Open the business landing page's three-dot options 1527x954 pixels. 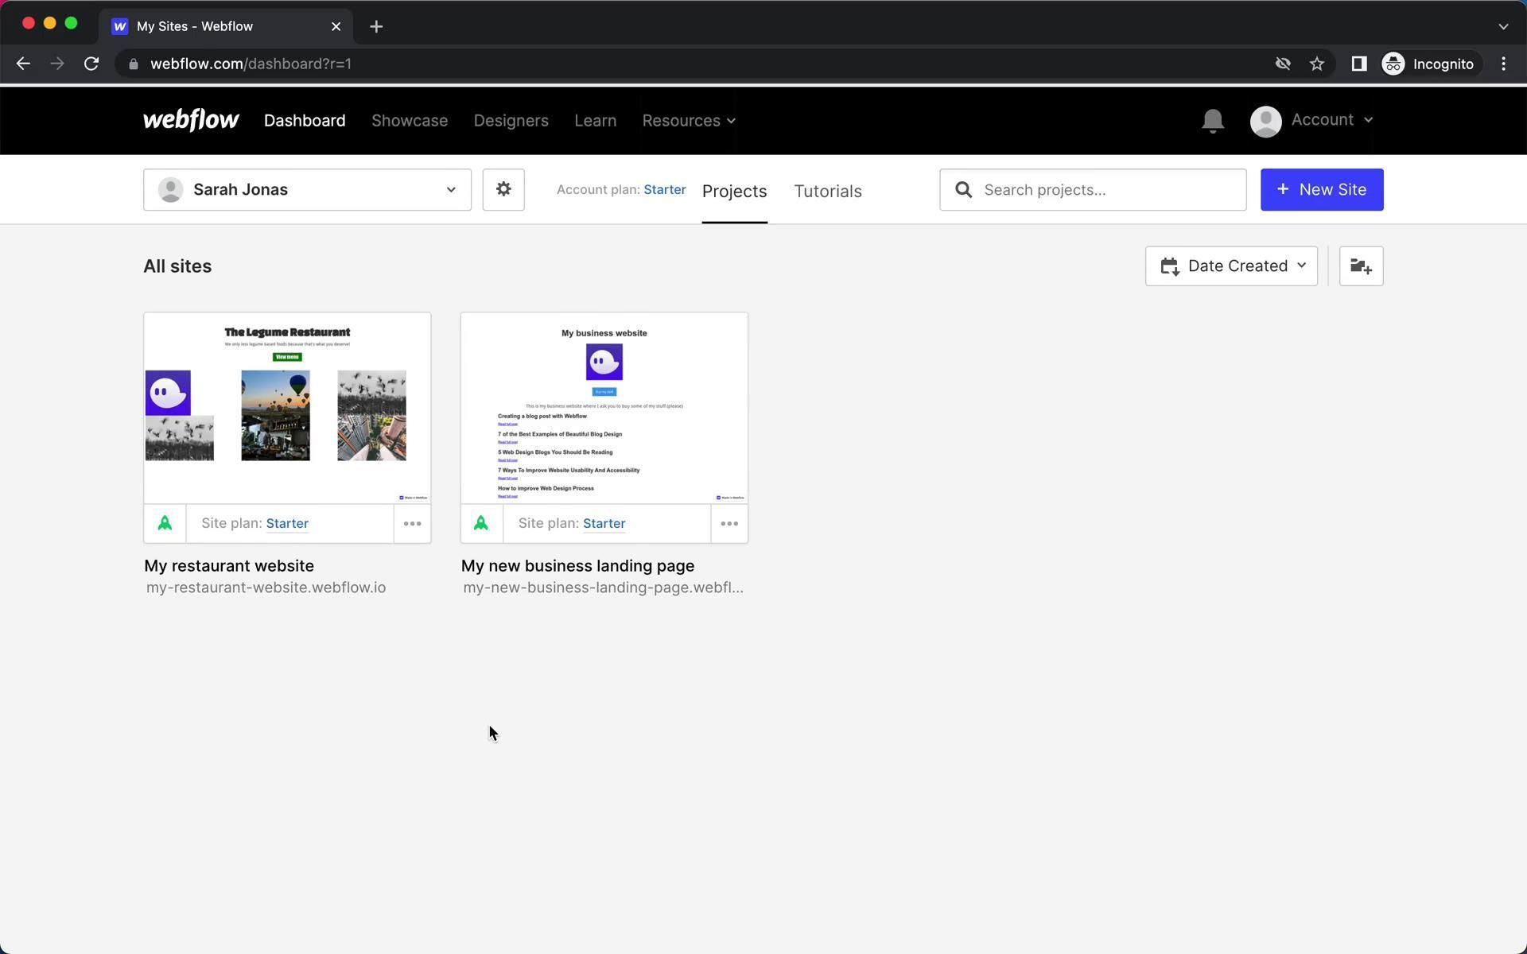[729, 523]
